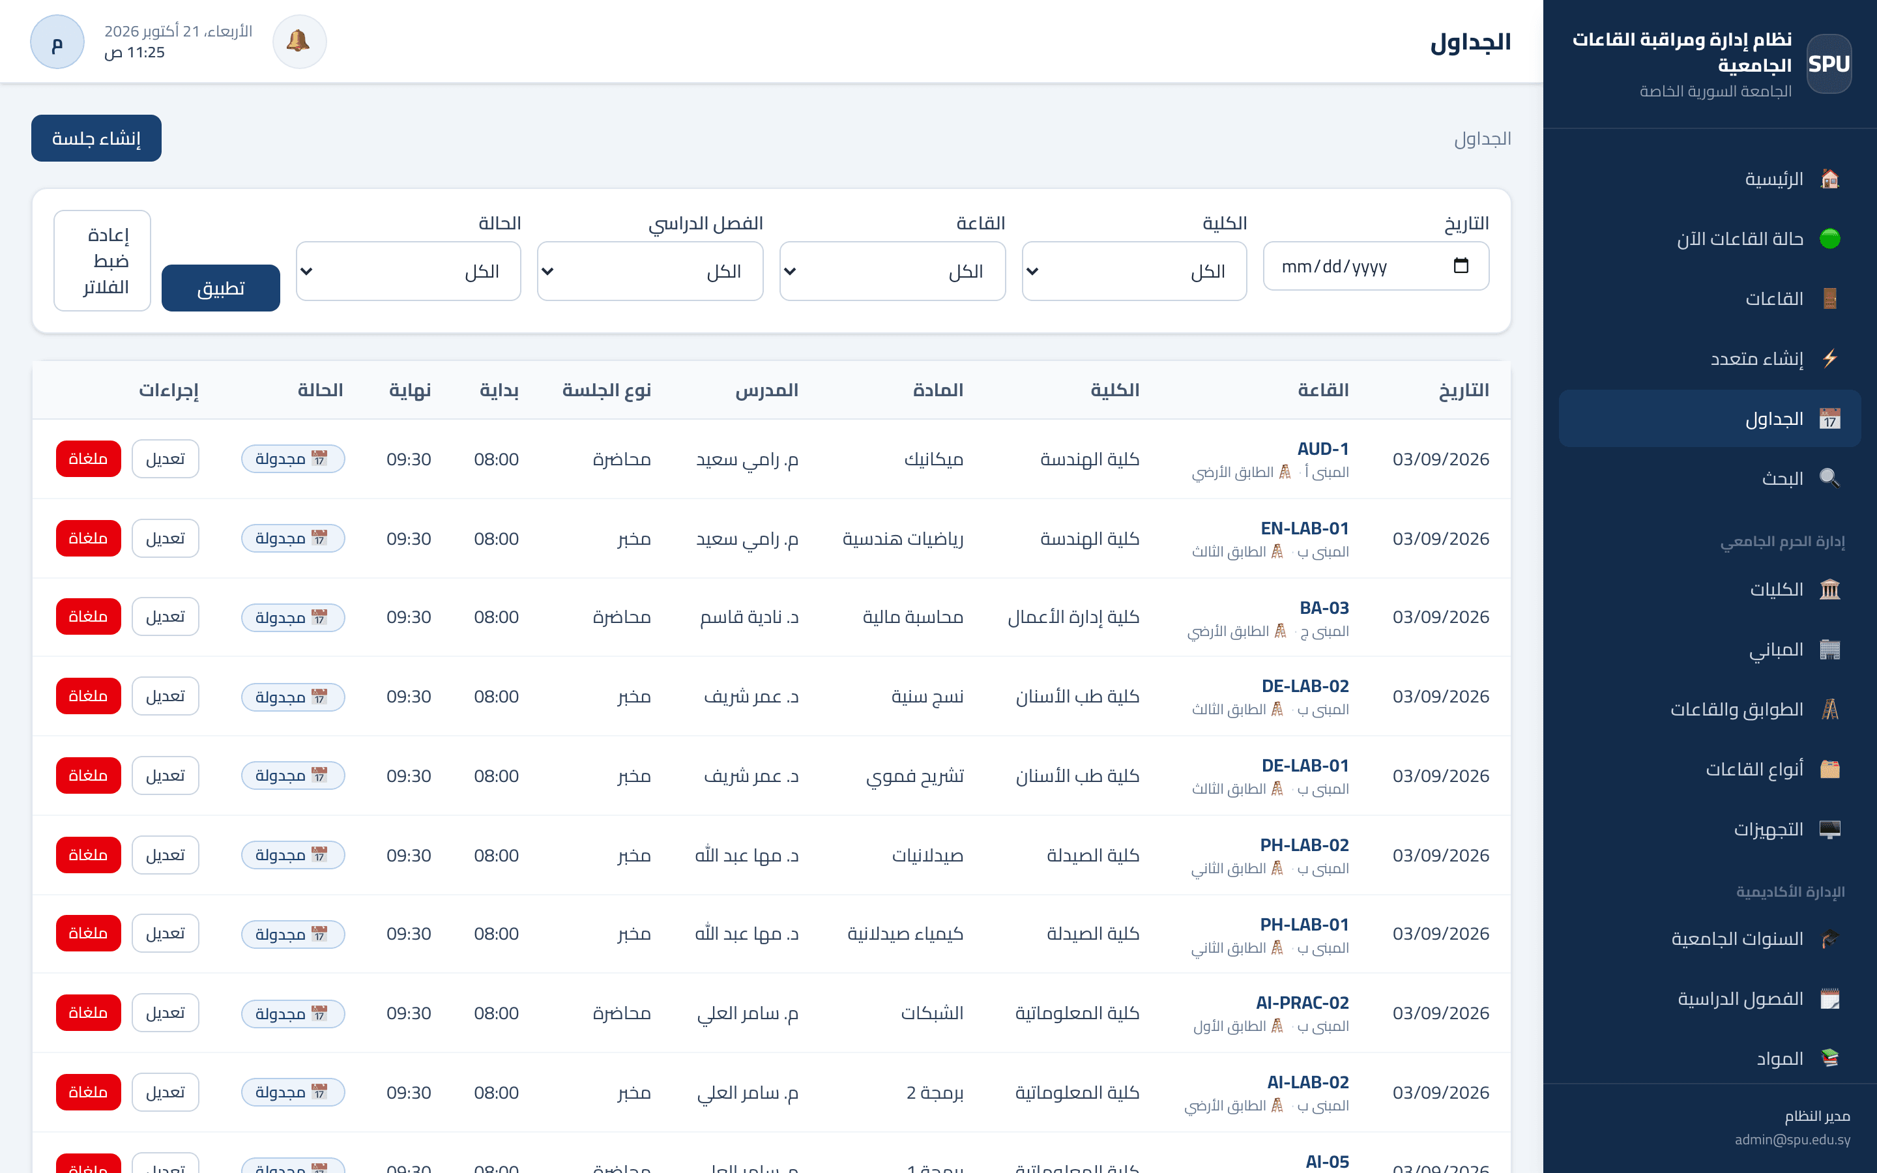Viewport: 1877px width, 1173px height.
Task: Click the folder icon for أنواع القاعات
Action: coord(1829,769)
